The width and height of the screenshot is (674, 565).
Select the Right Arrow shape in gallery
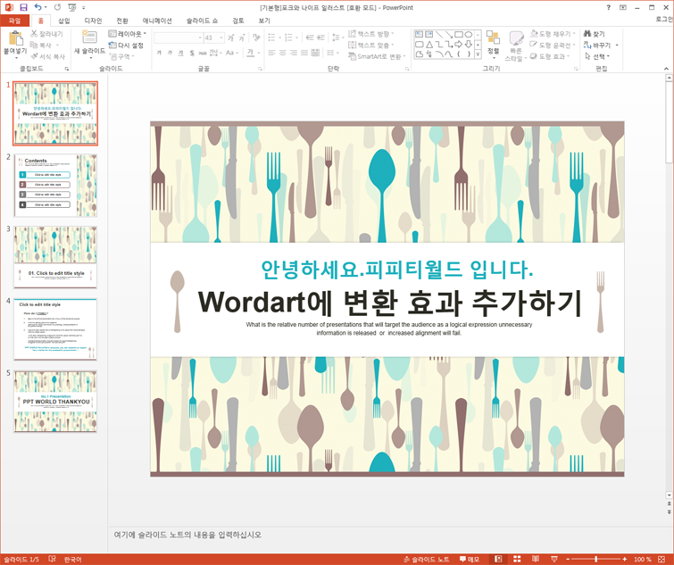(x=458, y=45)
